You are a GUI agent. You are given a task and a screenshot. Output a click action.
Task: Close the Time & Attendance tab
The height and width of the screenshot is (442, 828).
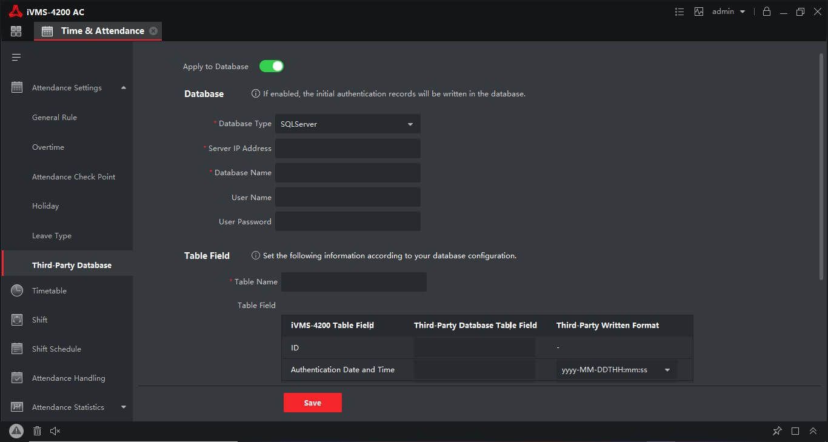153,31
